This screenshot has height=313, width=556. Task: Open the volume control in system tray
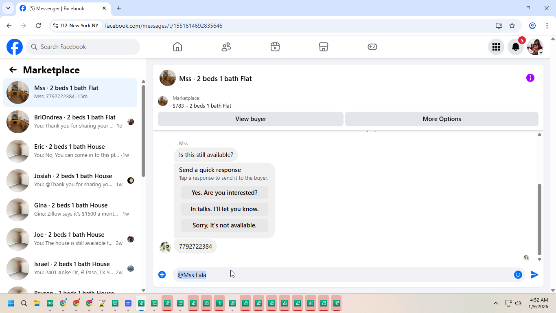click(518, 303)
